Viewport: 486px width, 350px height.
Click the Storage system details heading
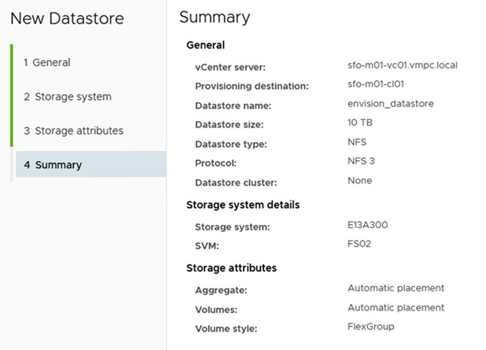pos(242,205)
